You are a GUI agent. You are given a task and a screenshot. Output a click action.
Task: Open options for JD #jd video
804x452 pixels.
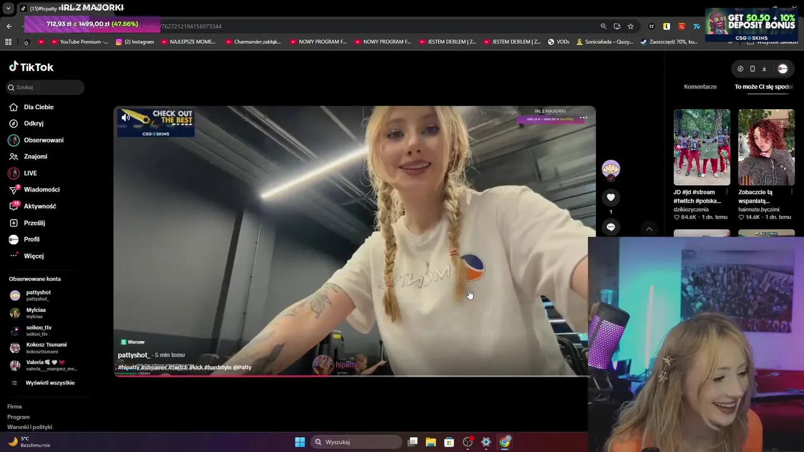[x=727, y=192]
